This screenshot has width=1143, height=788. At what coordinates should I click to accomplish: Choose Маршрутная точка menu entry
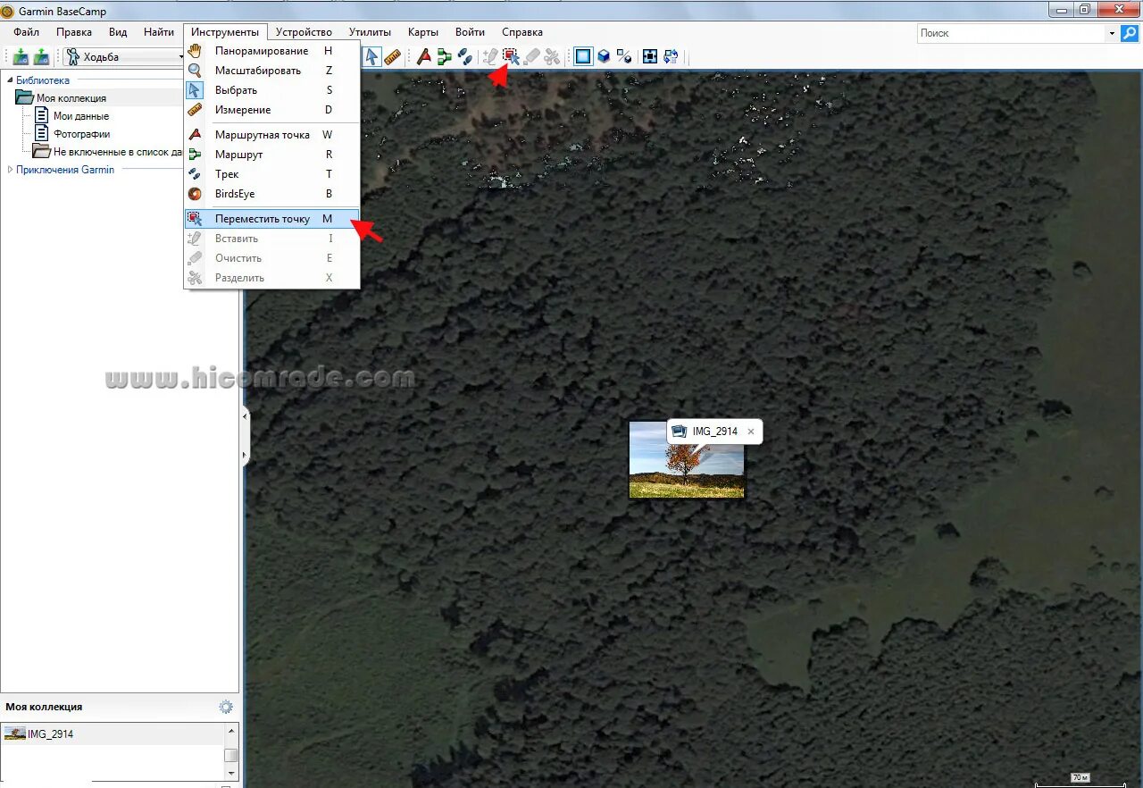271,135
